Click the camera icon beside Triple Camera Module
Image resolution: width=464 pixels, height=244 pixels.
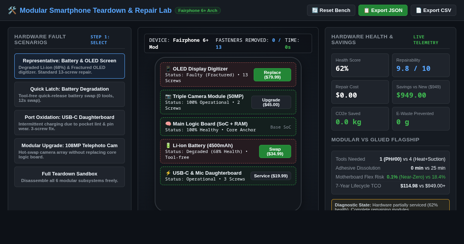(168, 96)
